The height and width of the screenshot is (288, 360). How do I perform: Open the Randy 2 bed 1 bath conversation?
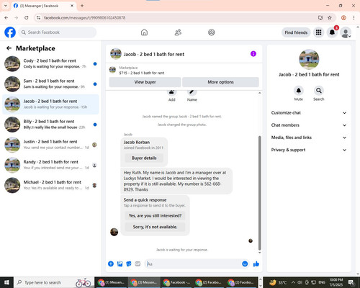[50, 165]
